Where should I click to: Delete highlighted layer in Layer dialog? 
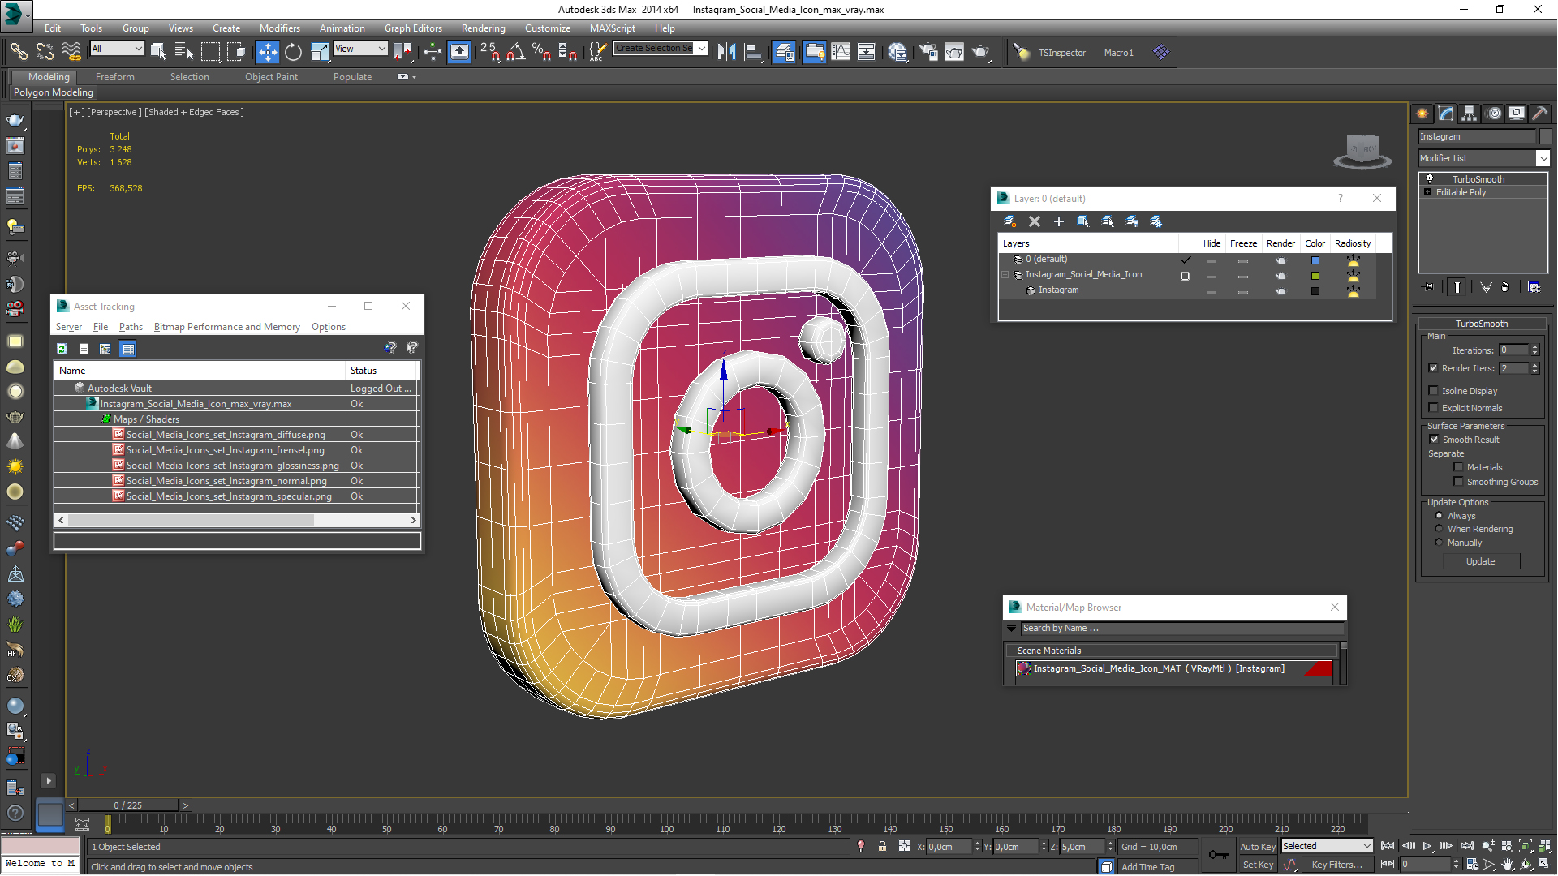[1034, 221]
